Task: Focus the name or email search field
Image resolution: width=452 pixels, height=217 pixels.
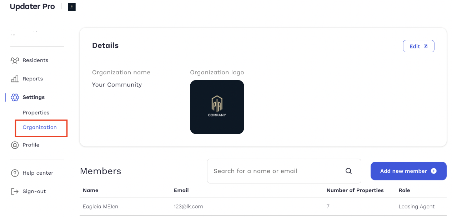Action: (x=275, y=171)
